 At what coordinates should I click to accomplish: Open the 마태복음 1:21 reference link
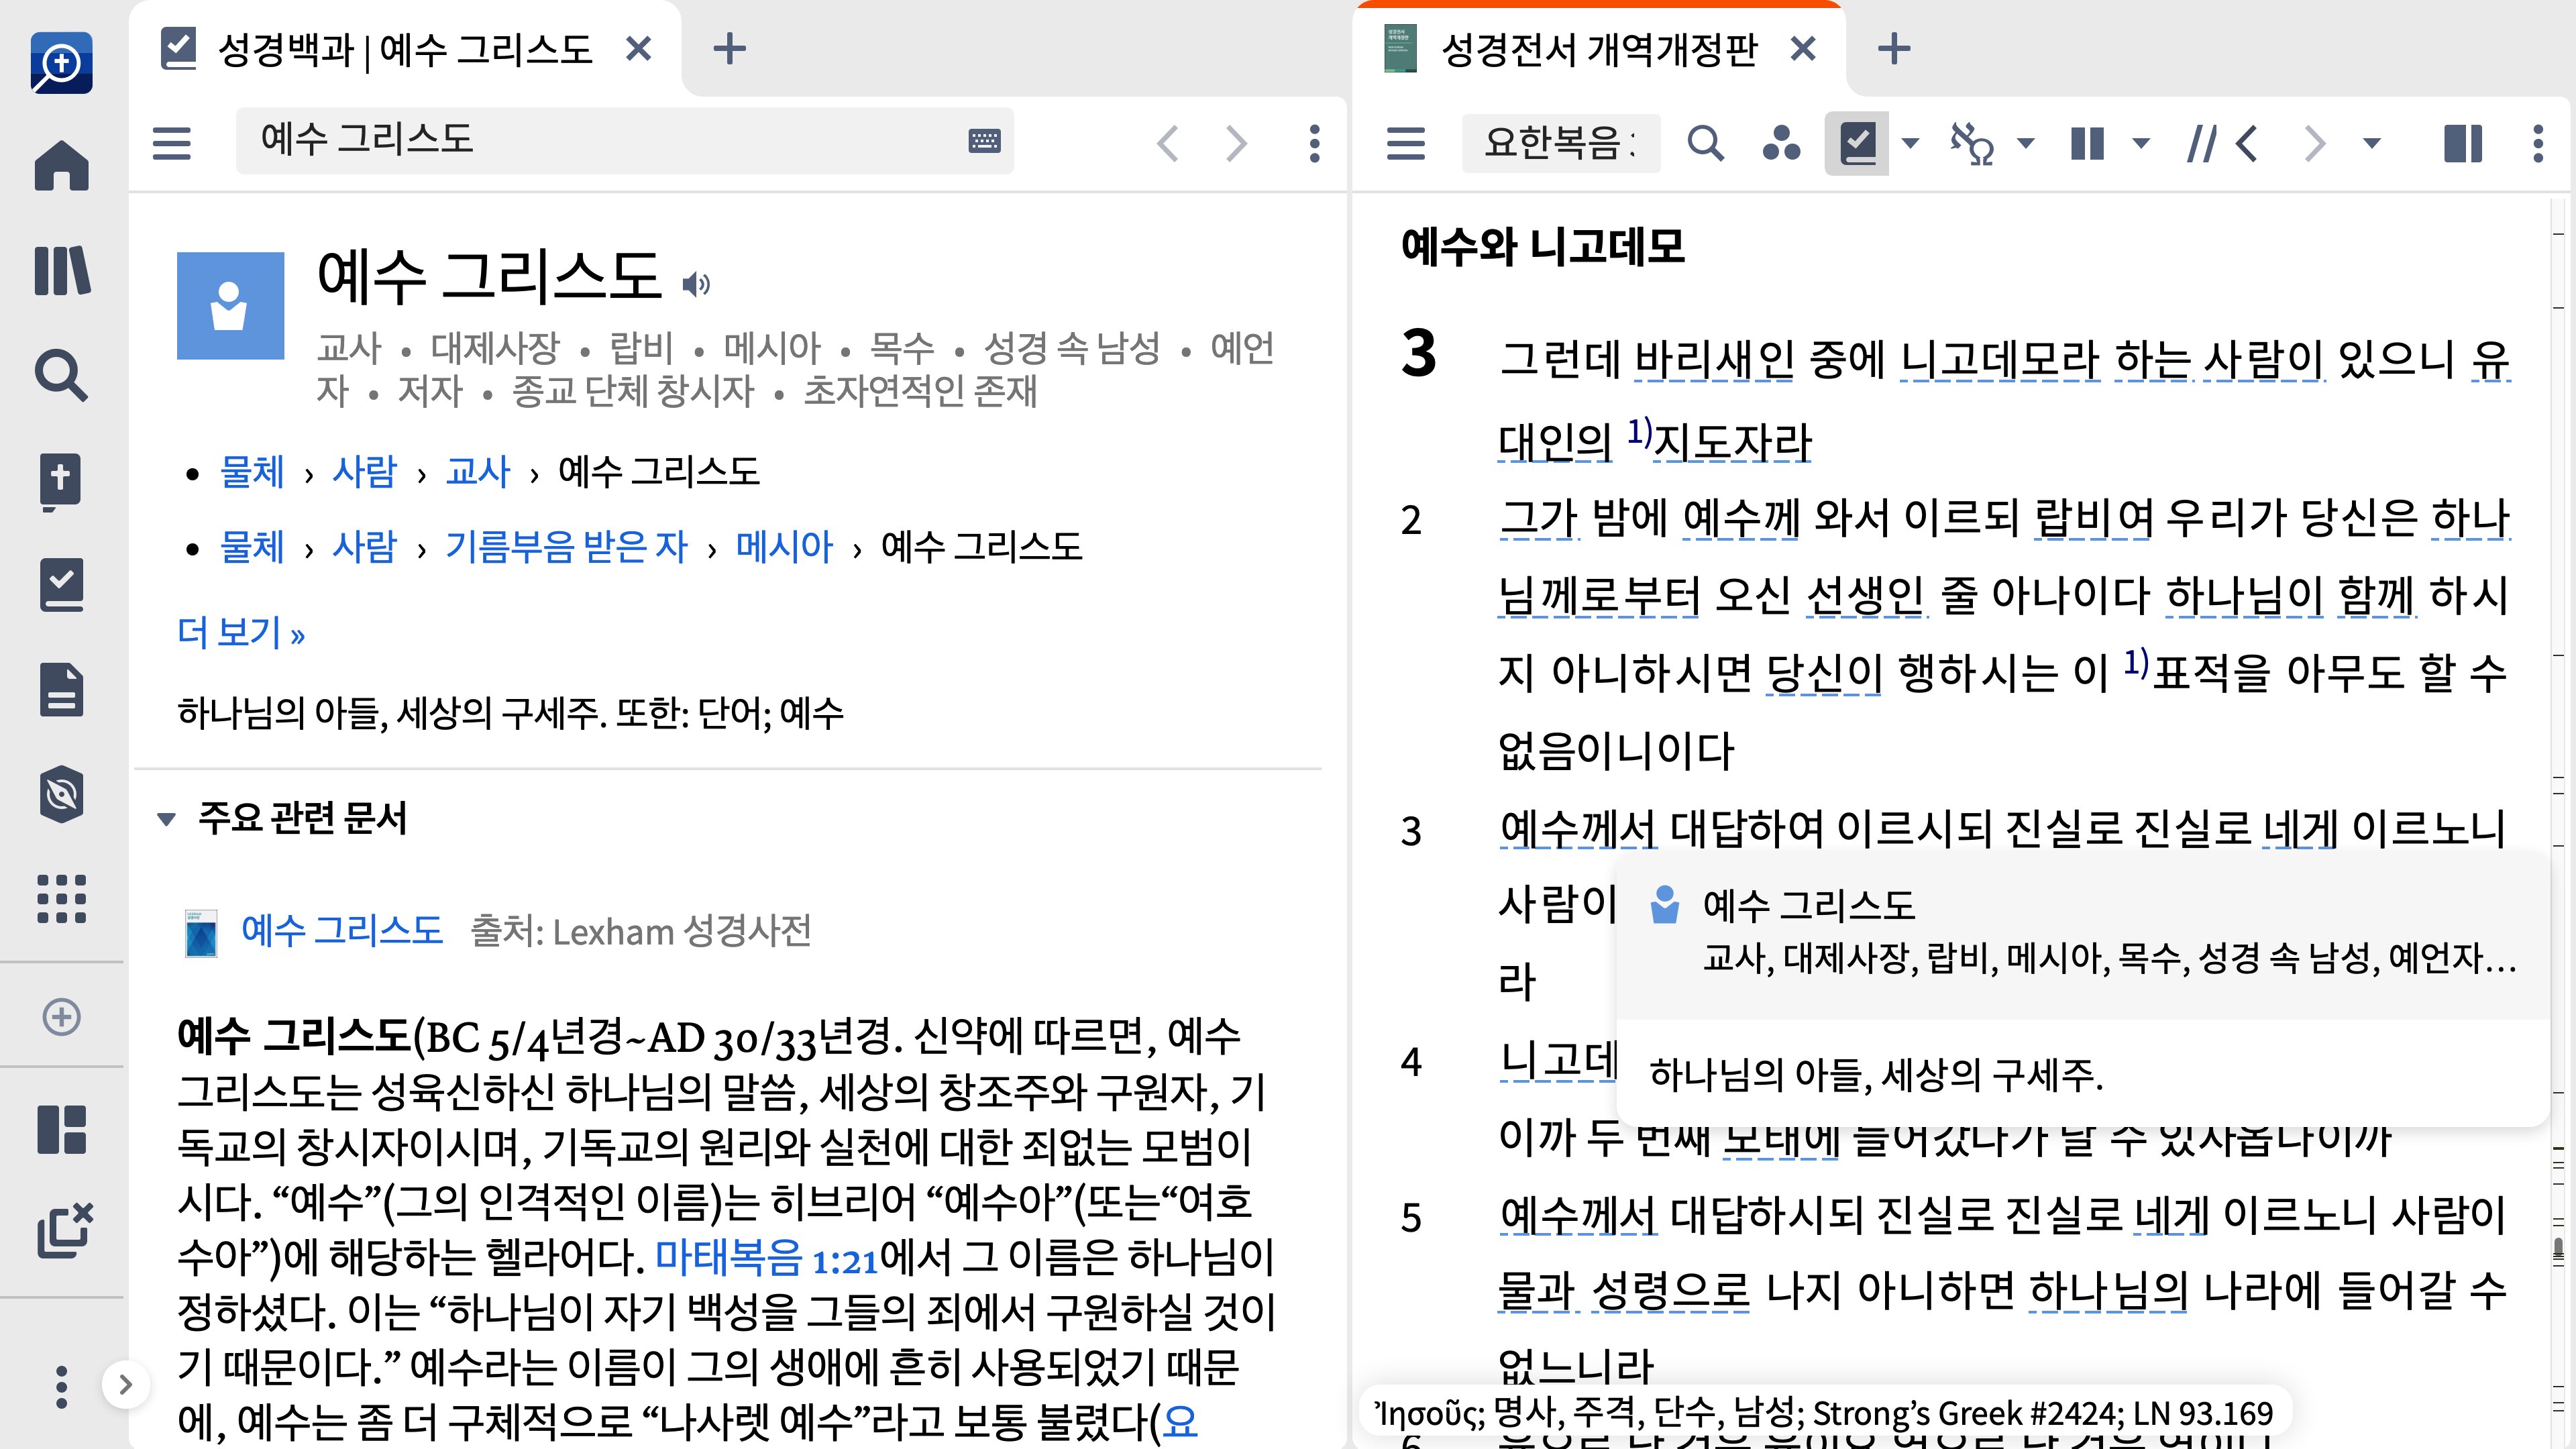pyautogui.click(x=766, y=1258)
